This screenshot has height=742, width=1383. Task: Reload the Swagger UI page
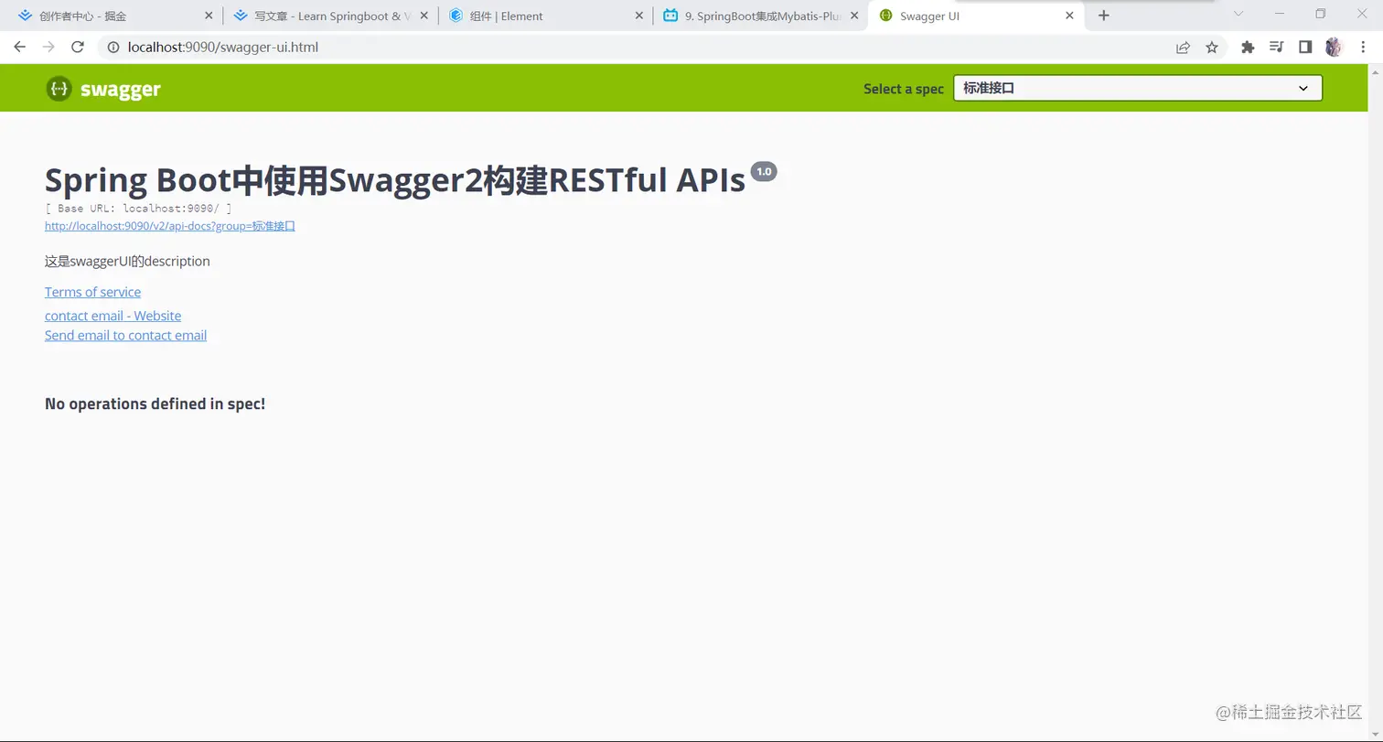coord(78,47)
